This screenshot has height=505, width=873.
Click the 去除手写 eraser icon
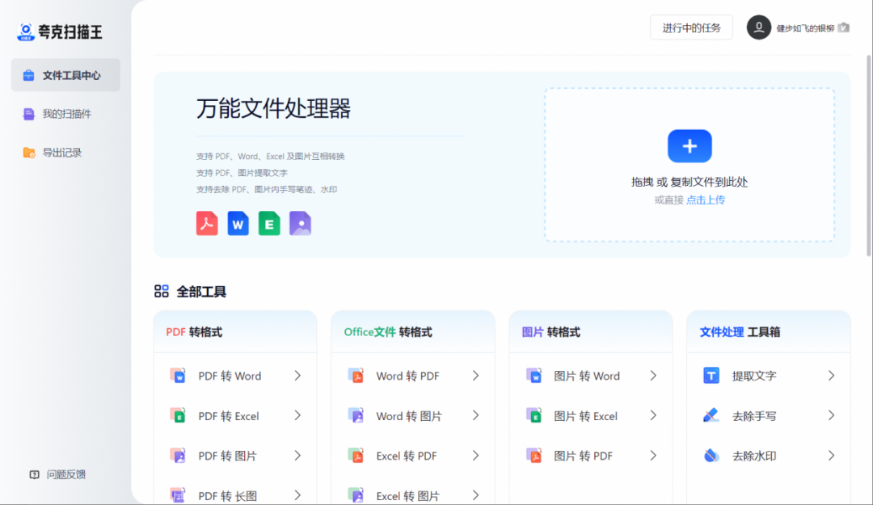[711, 415]
